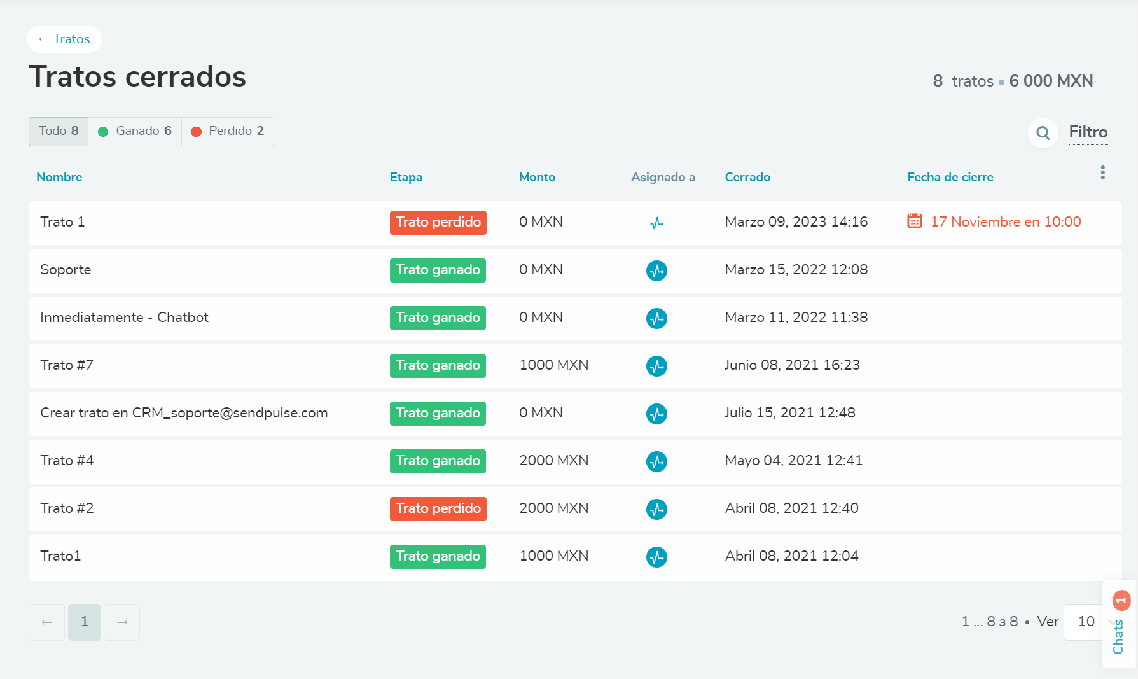
Task: Go to previous page arrow
Action: (x=46, y=622)
